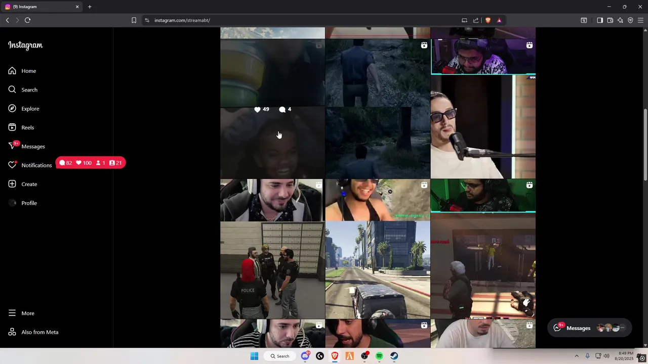
Task: Click the volume icon in system tray
Action: 606,356
